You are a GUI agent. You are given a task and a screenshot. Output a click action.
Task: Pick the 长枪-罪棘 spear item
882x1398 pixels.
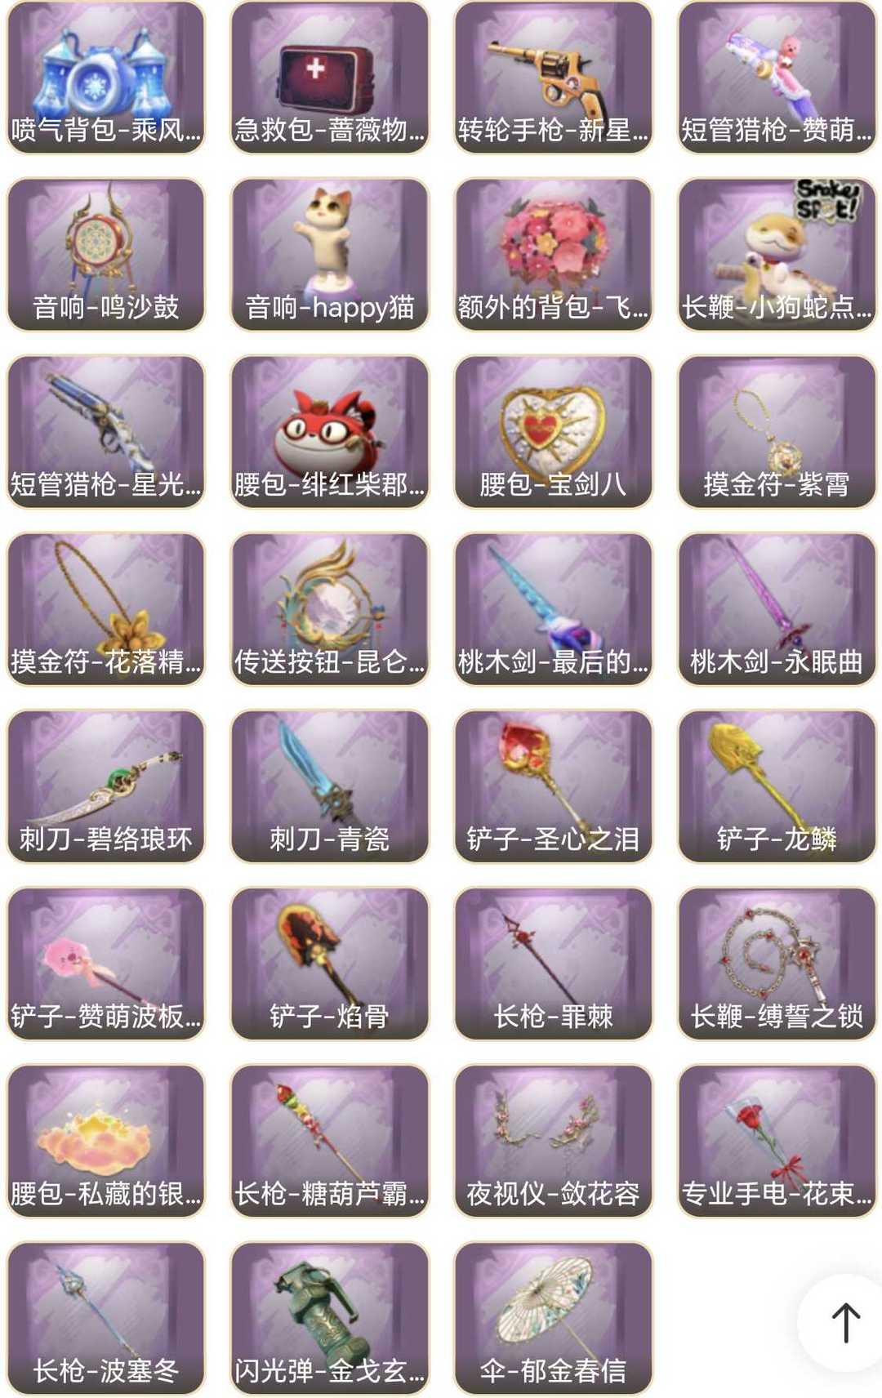pos(554,964)
